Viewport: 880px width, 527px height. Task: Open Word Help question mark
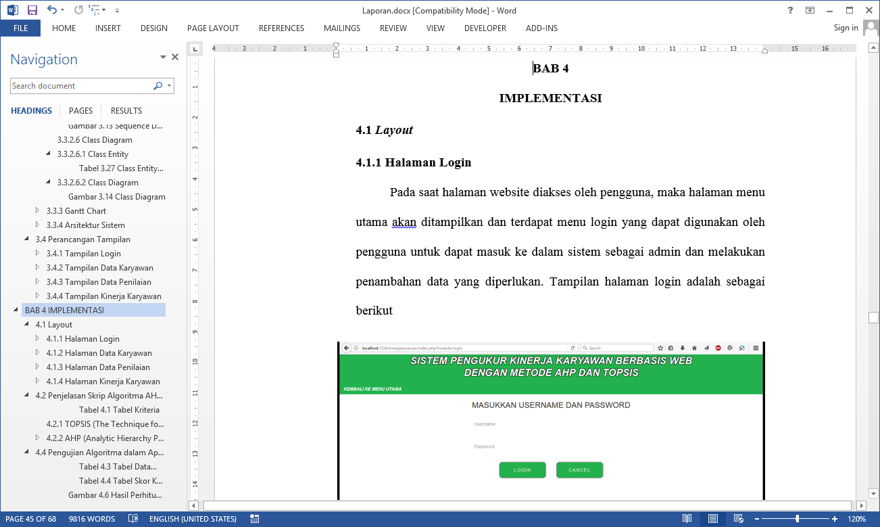click(790, 10)
